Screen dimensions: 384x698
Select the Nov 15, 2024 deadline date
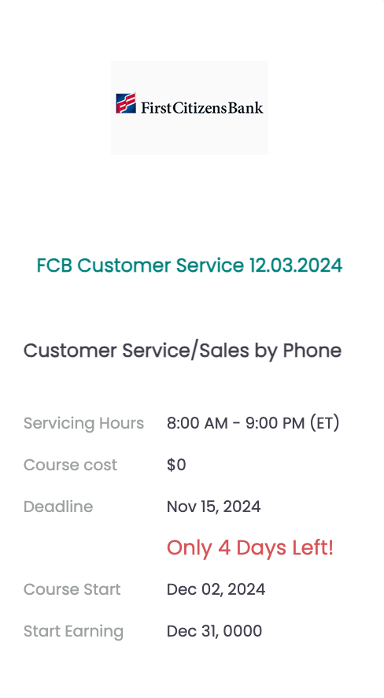[214, 507]
